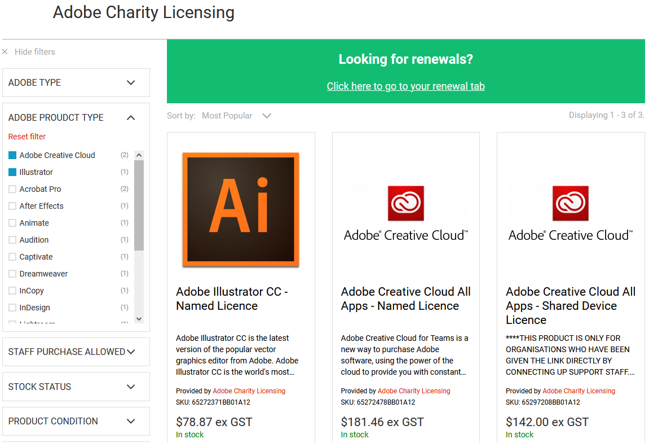This screenshot has width=649, height=443.
Task: Click the Adobe Charity Licensing page heading
Action: click(144, 12)
